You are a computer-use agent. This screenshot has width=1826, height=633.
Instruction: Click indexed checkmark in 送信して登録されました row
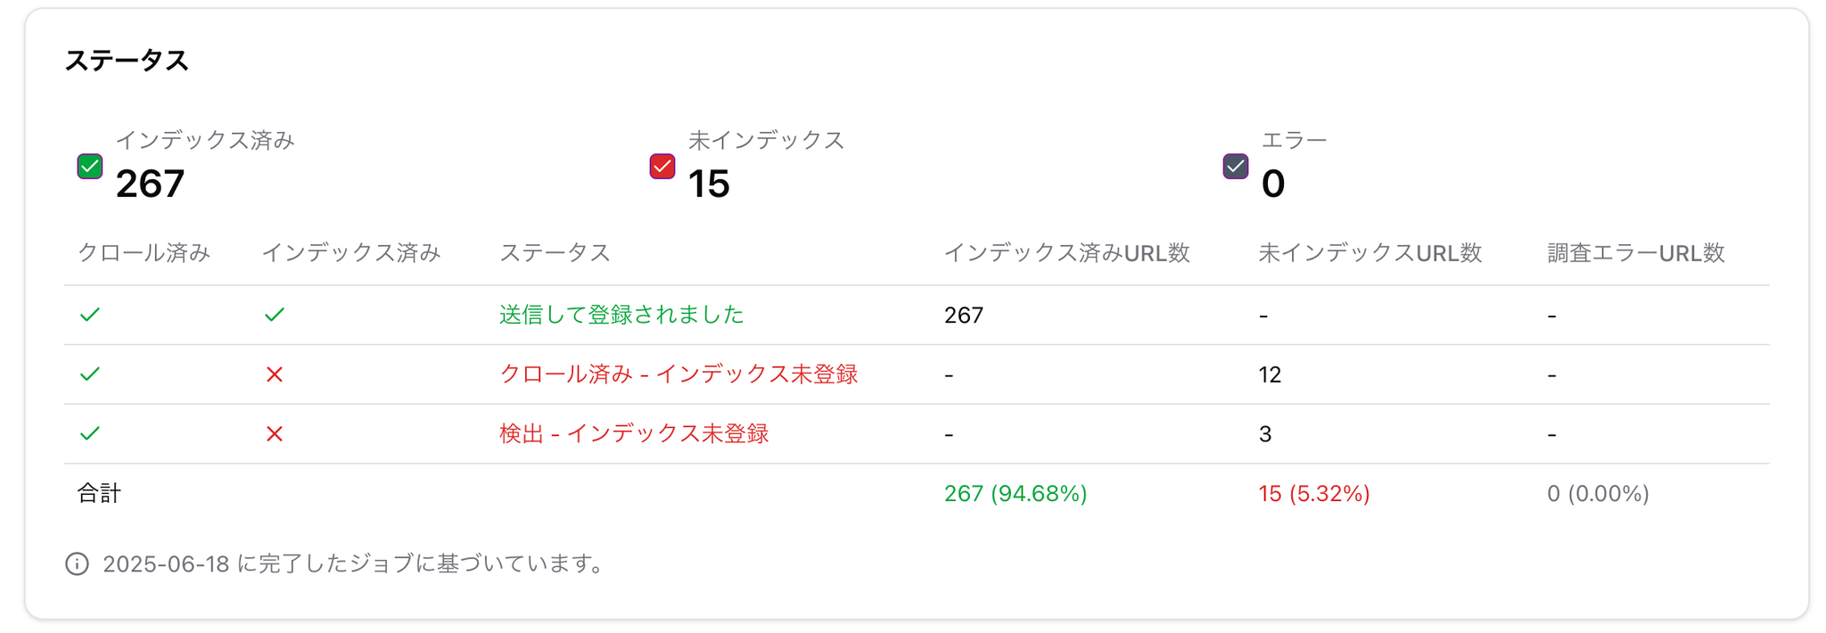click(275, 315)
